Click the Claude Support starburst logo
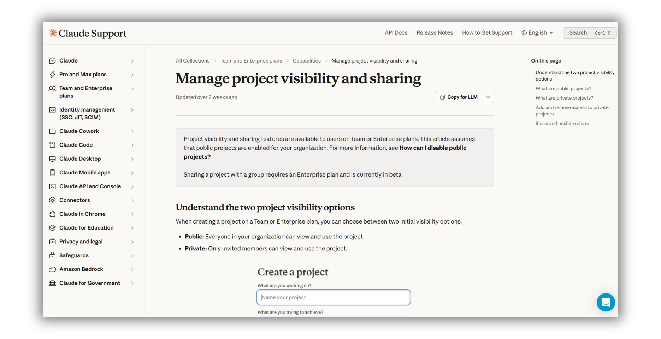661x339 pixels. point(53,33)
